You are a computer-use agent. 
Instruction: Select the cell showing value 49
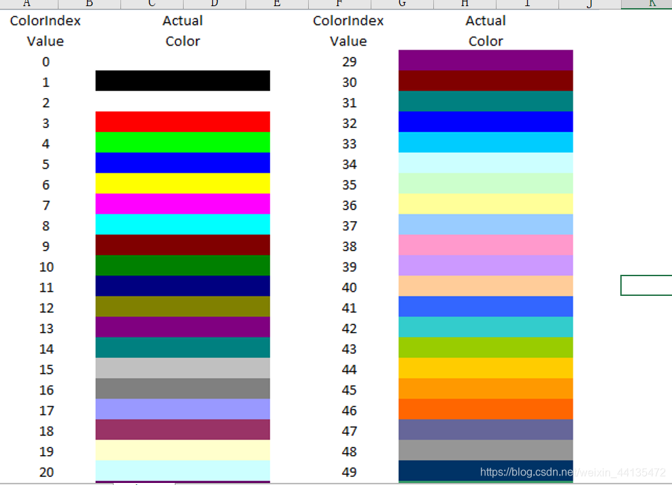350,472
